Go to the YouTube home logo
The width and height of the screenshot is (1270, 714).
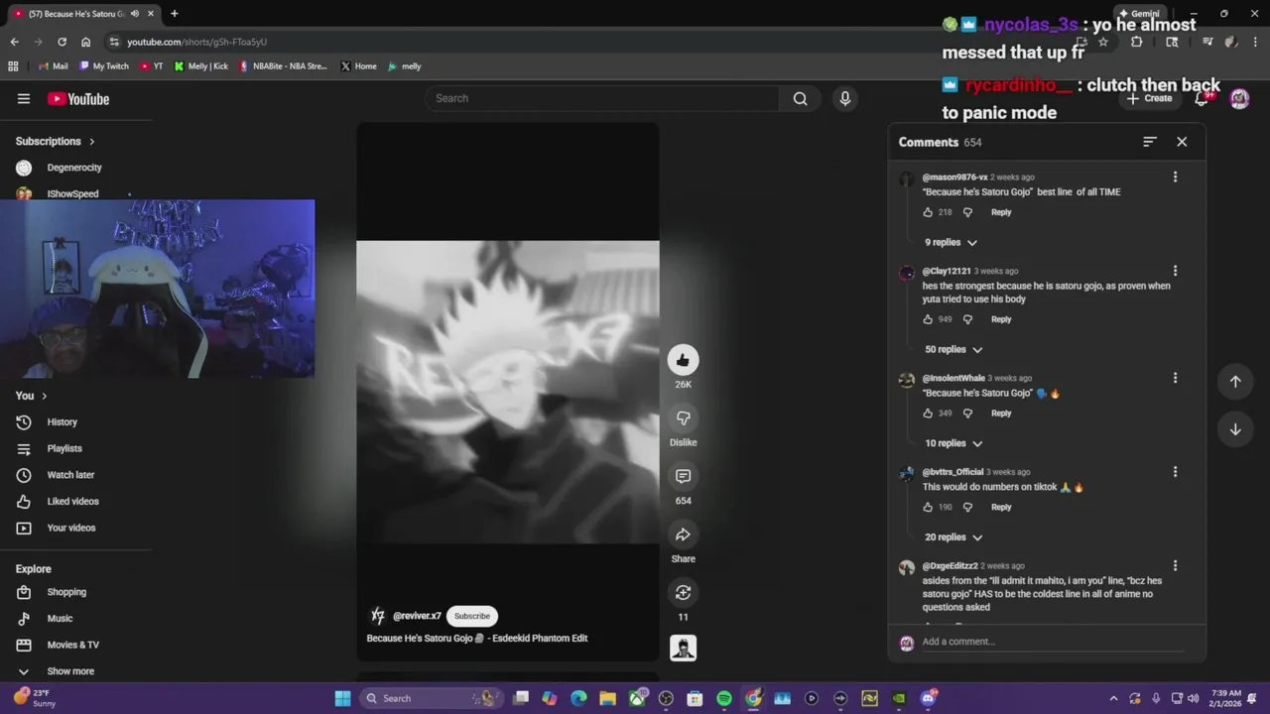[x=78, y=98]
